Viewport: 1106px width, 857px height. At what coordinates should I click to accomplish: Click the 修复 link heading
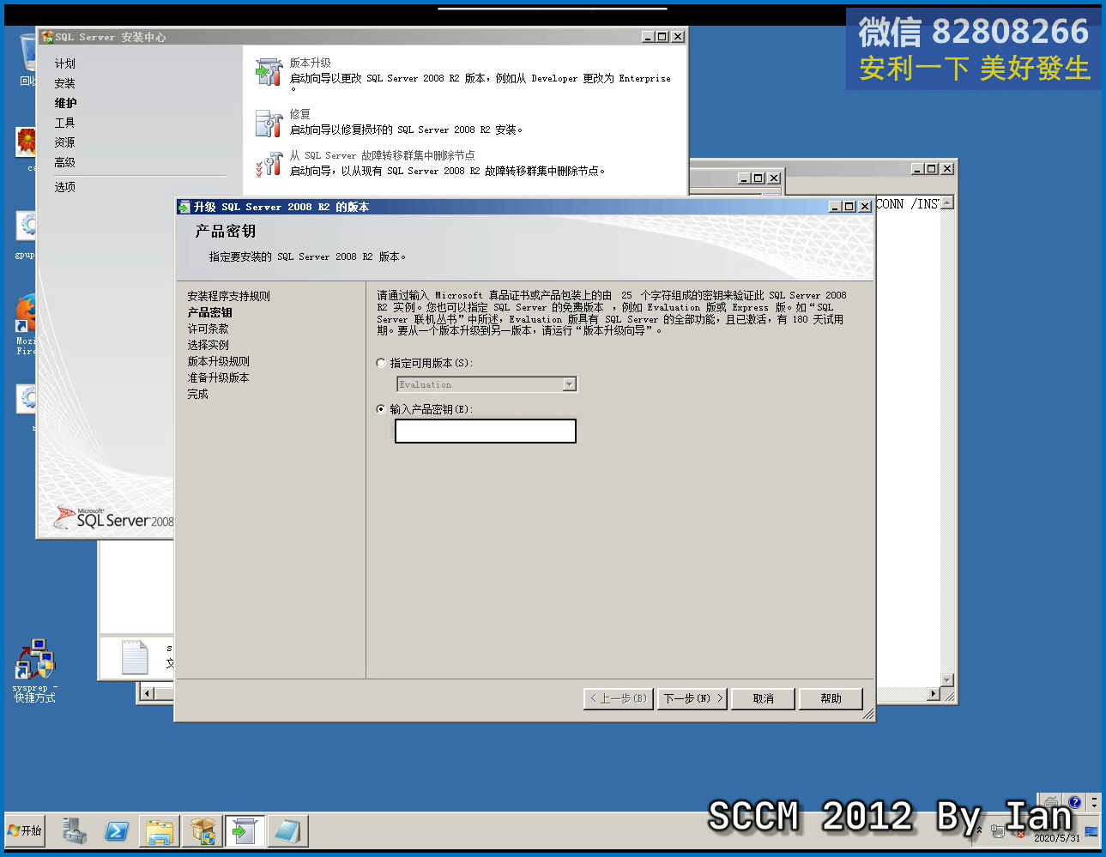pyautogui.click(x=299, y=114)
